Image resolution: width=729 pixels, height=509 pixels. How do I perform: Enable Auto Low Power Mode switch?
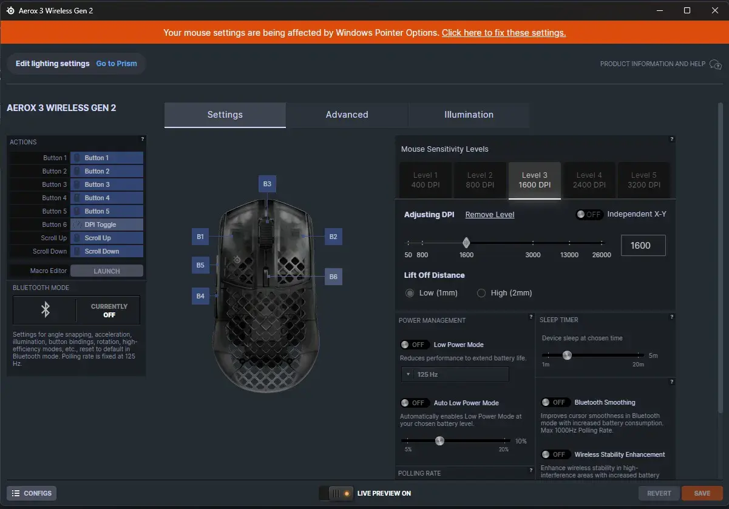coord(414,403)
